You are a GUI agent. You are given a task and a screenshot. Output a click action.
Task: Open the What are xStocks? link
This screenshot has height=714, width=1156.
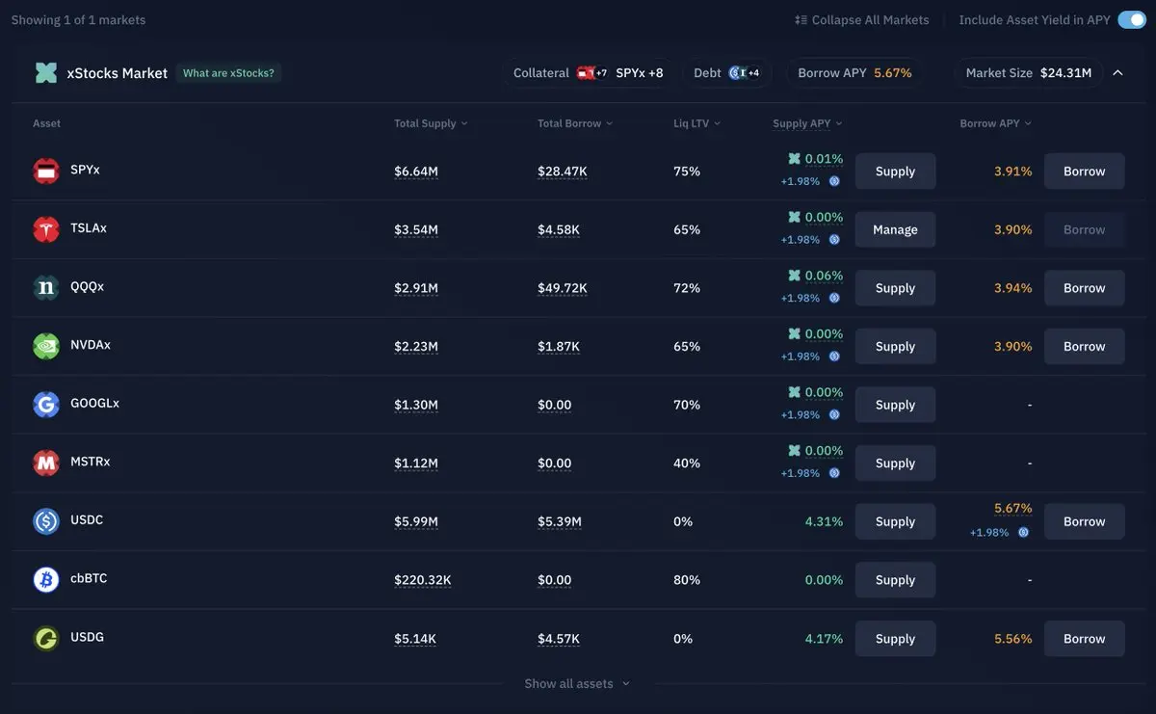[228, 73]
